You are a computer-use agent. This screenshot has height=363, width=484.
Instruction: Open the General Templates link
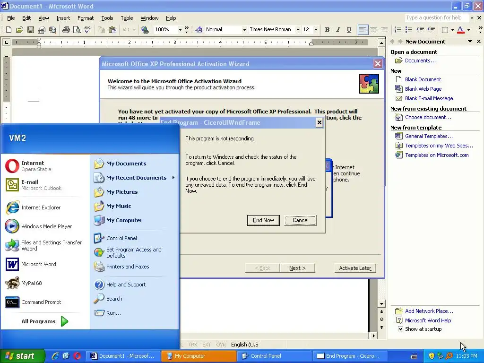[x=429, y=136]
